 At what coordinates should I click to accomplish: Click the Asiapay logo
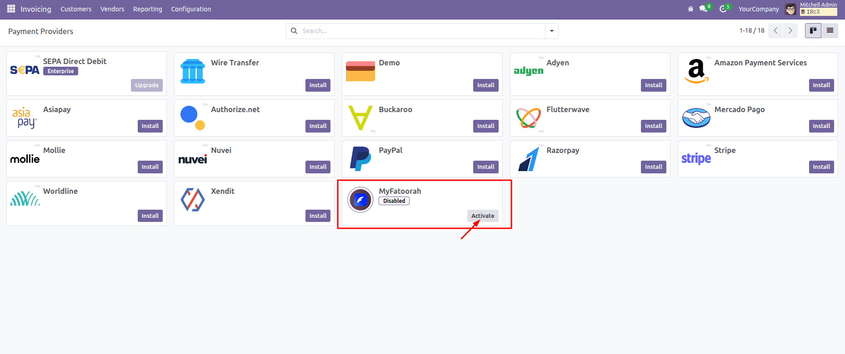click(x=25, y=118)
